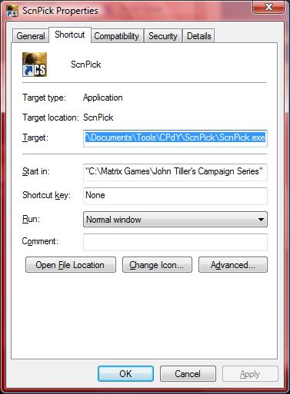Viewport: 290px width, 394px height.
Task: Open Advanced shortcut settings
Action: click(x=233, y=265)
